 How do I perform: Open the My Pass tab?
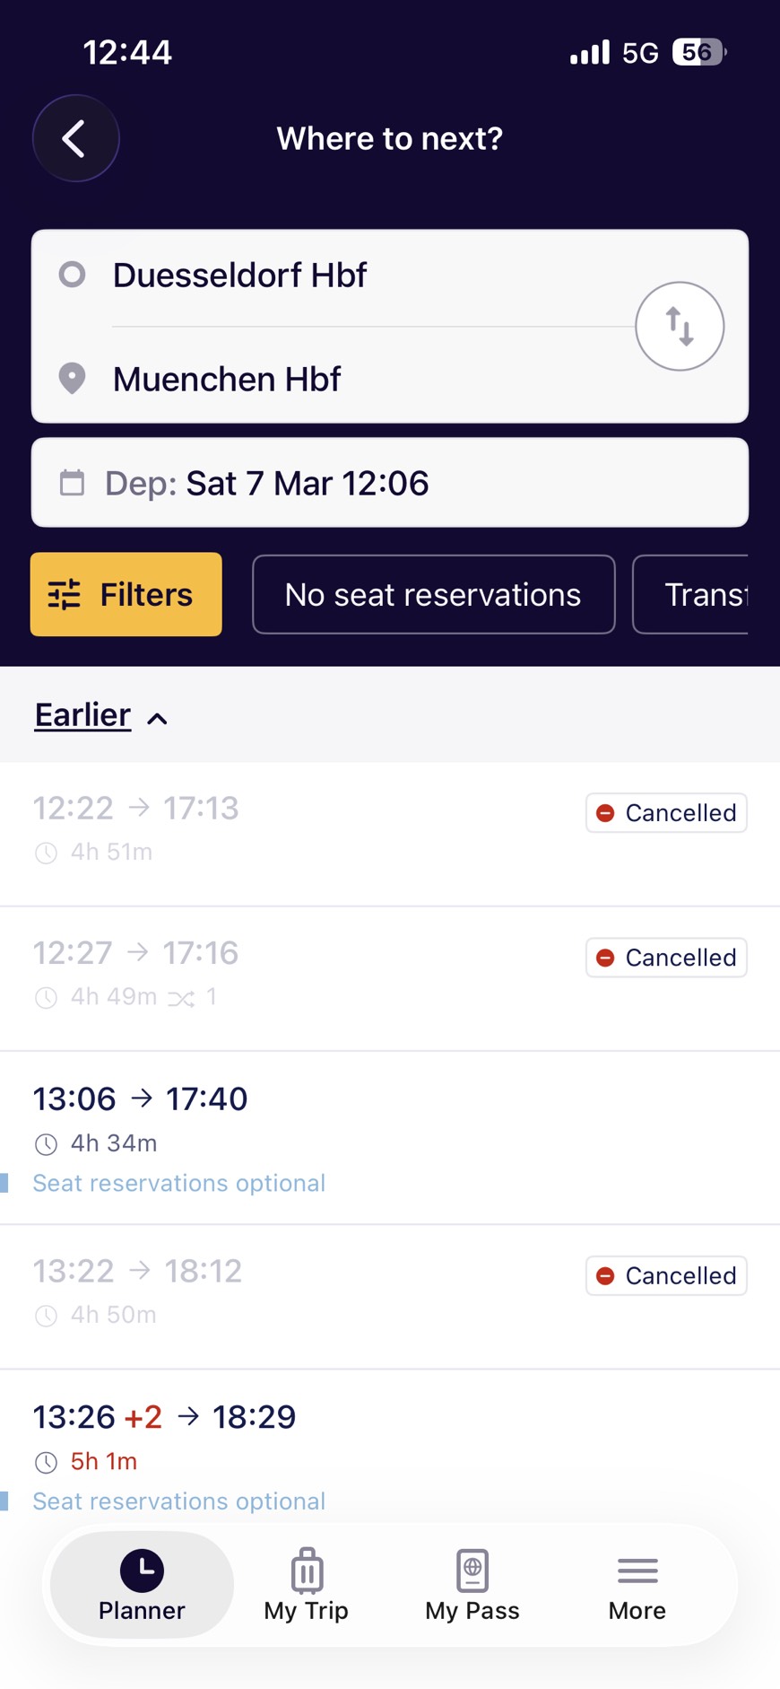tap(472, 1586)
